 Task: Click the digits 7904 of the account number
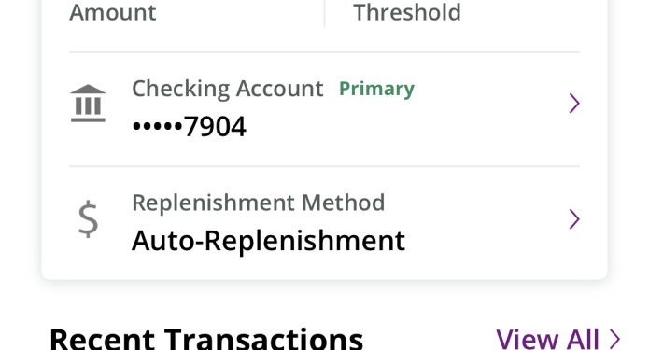(x=215, y=127)
